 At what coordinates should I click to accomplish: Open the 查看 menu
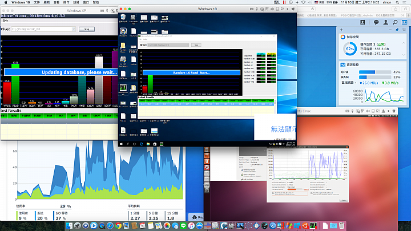point(57,2)
